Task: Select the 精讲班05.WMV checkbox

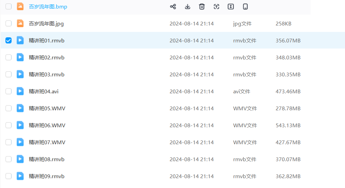Action: pos(8,108)
